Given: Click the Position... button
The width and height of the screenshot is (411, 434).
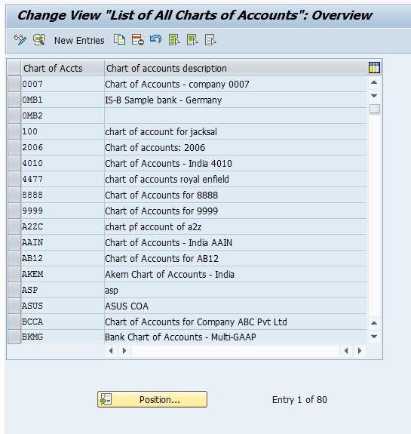Looking at the screenshot, I should 152,399.
